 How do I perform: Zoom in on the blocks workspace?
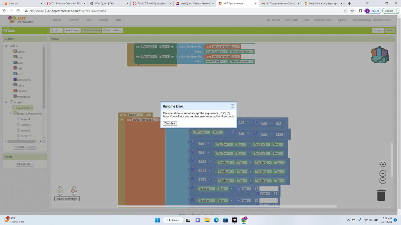383,173
